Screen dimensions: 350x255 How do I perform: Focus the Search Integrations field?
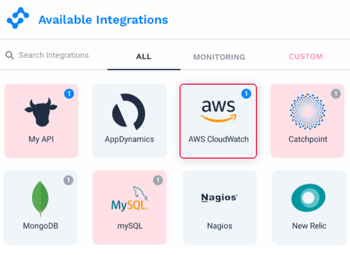(53, 55)
